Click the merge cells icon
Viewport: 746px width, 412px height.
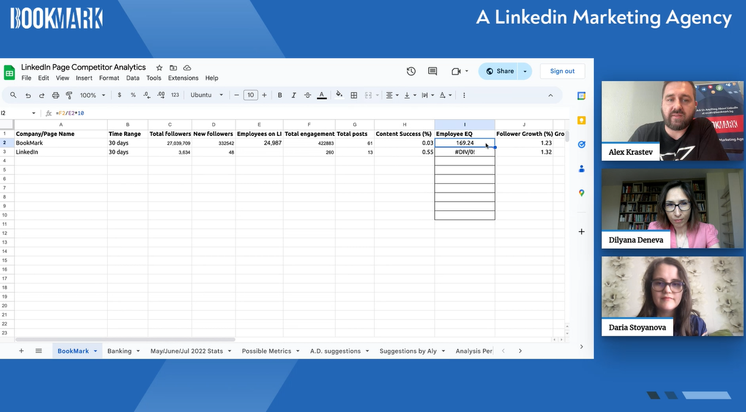pyautogui.click(x=368, y=95)
